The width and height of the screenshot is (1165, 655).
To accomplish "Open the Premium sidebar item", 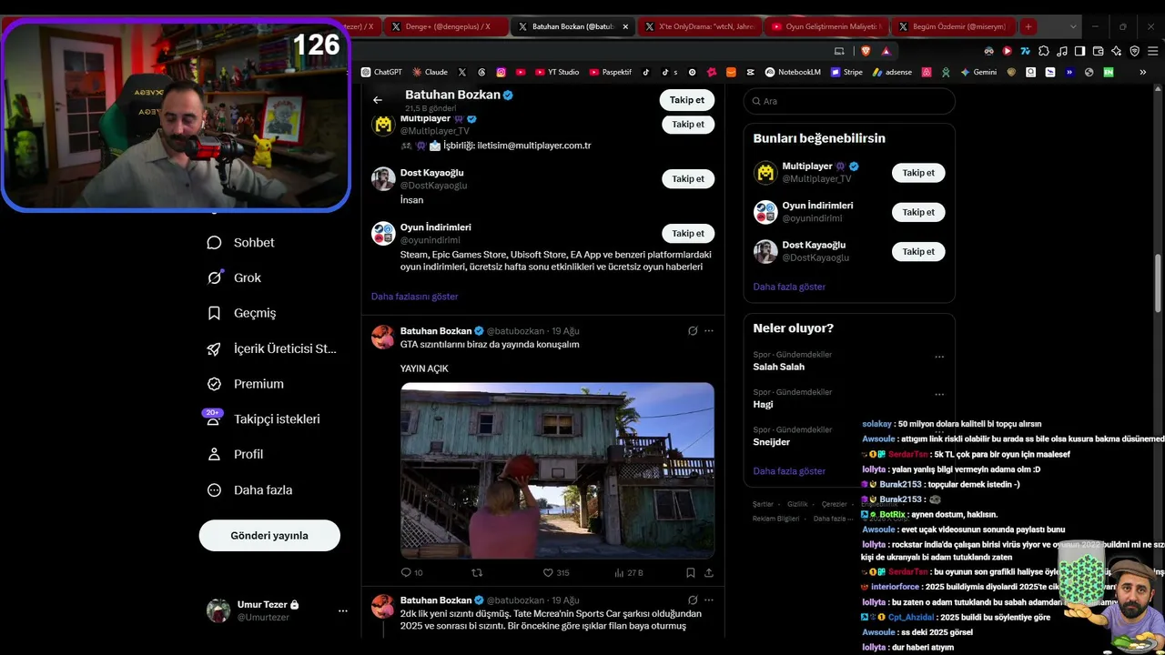I will tap(246, 384).
